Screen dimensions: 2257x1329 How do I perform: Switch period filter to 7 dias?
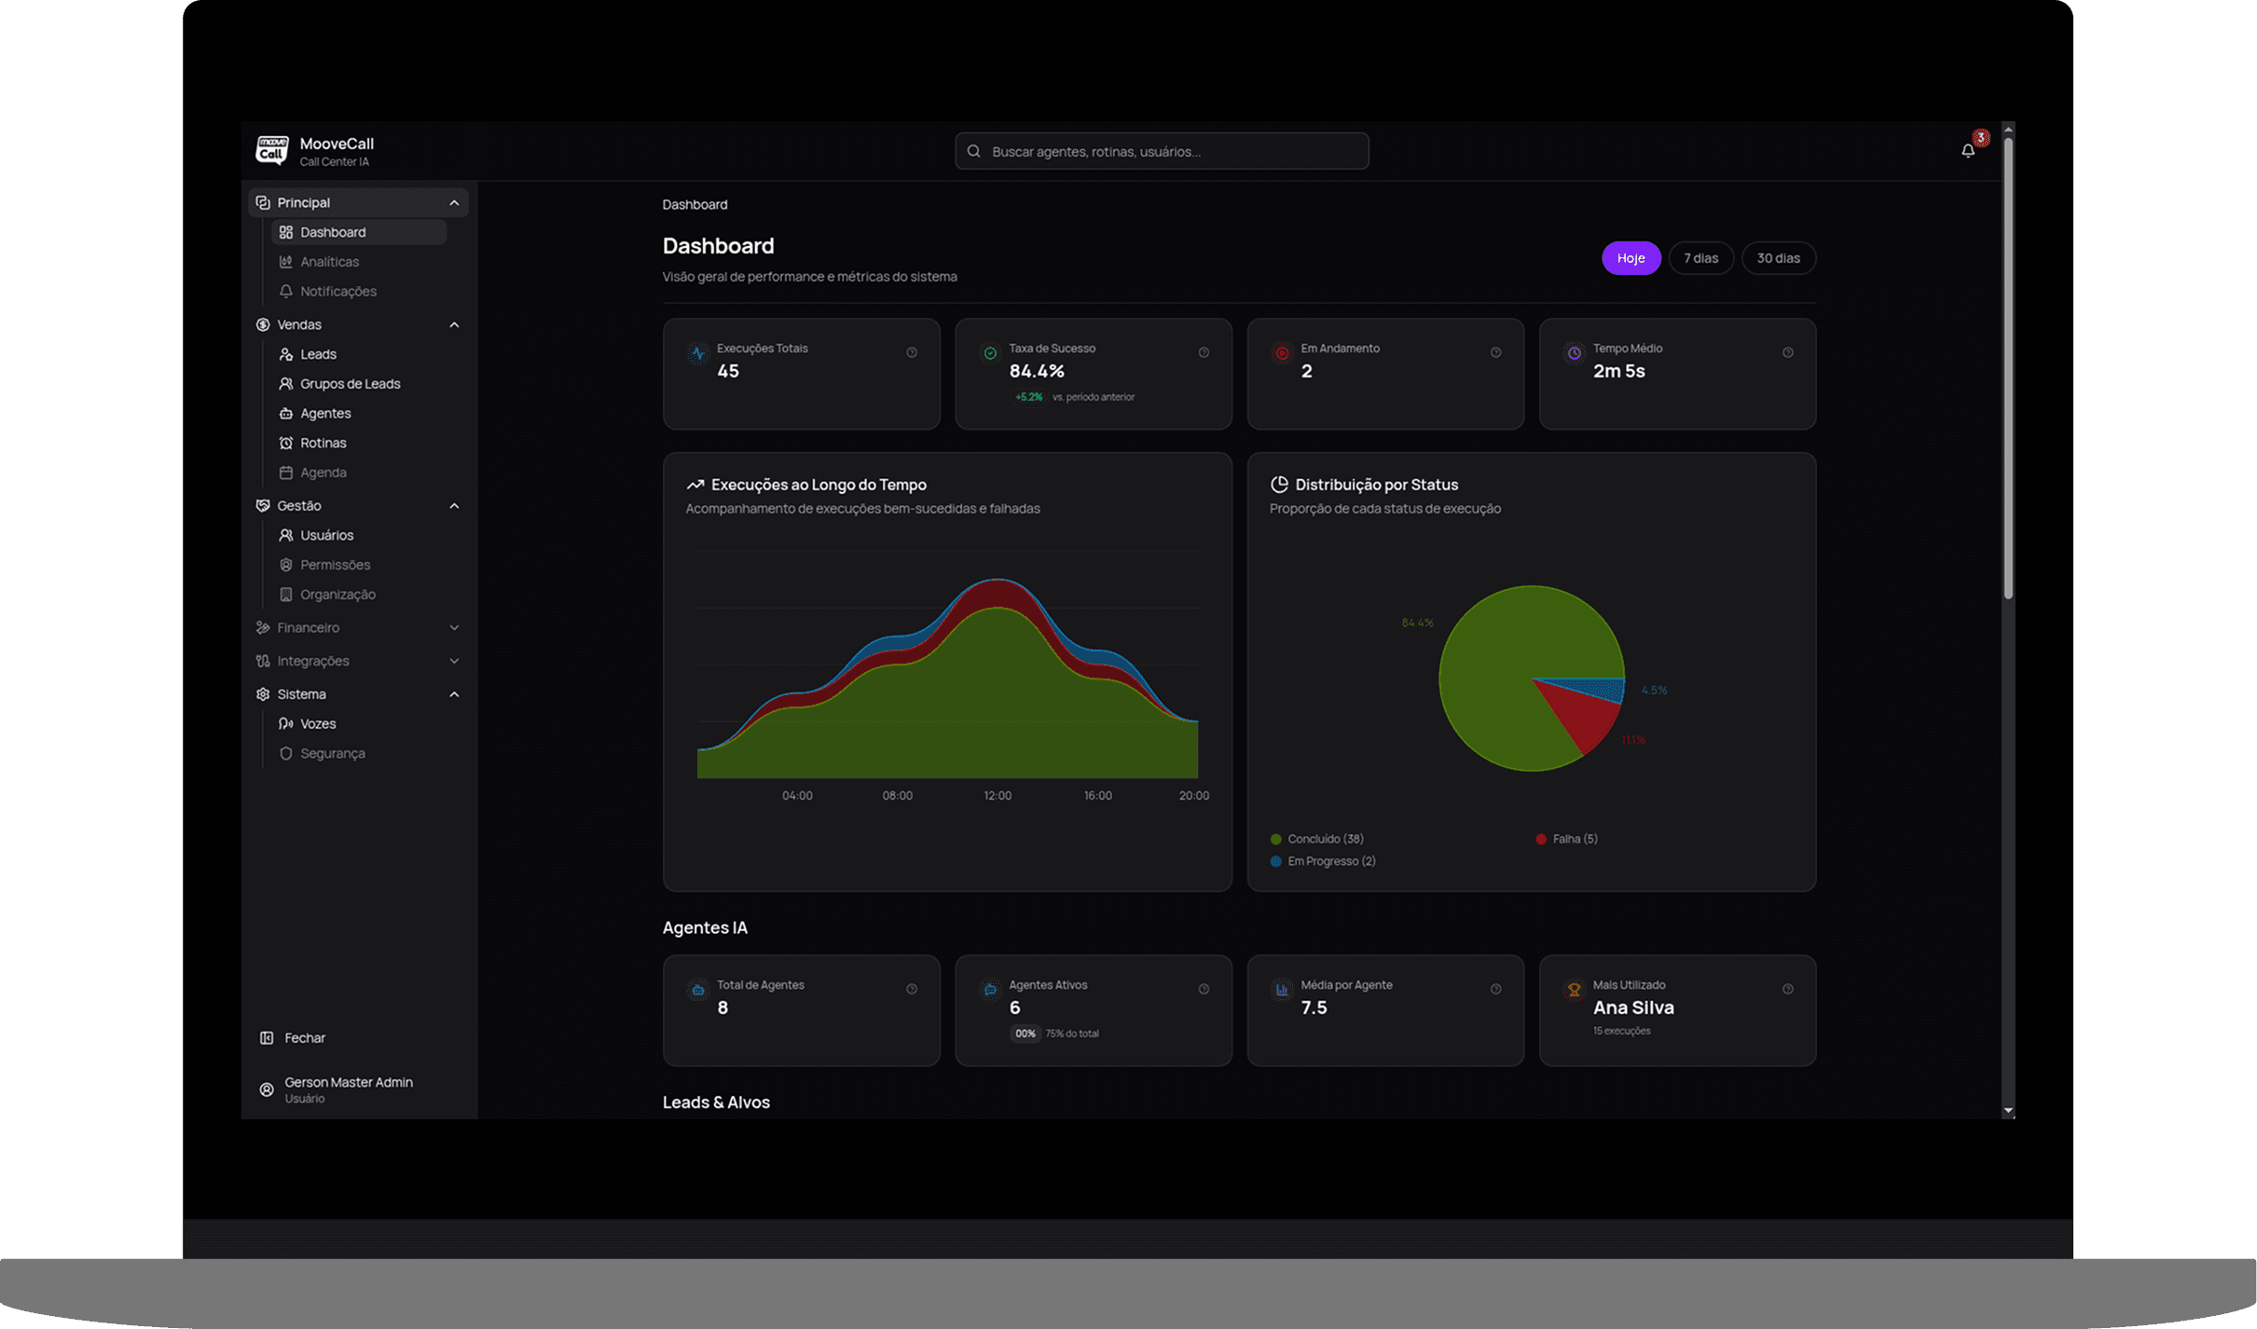click(1700, 258)
